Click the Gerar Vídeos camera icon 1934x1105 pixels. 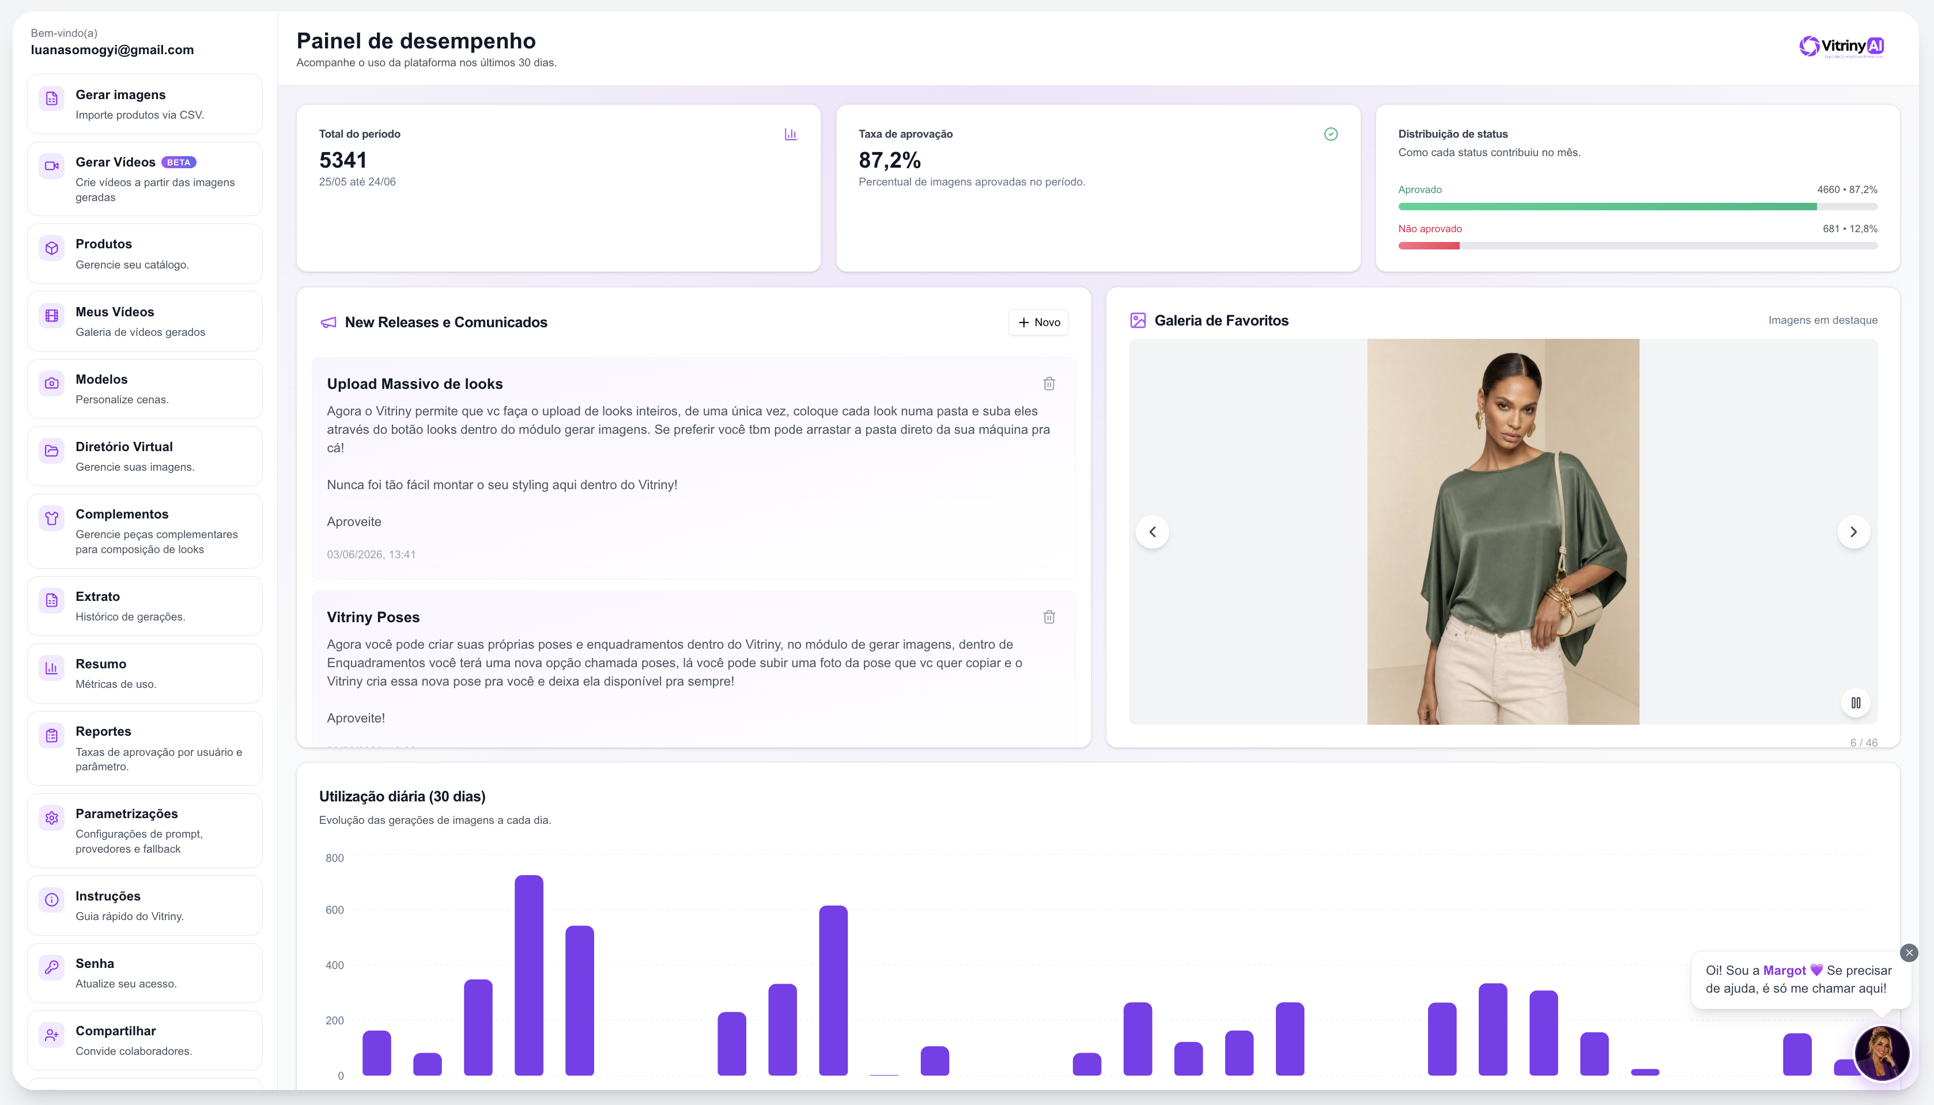tap(52, 165)
